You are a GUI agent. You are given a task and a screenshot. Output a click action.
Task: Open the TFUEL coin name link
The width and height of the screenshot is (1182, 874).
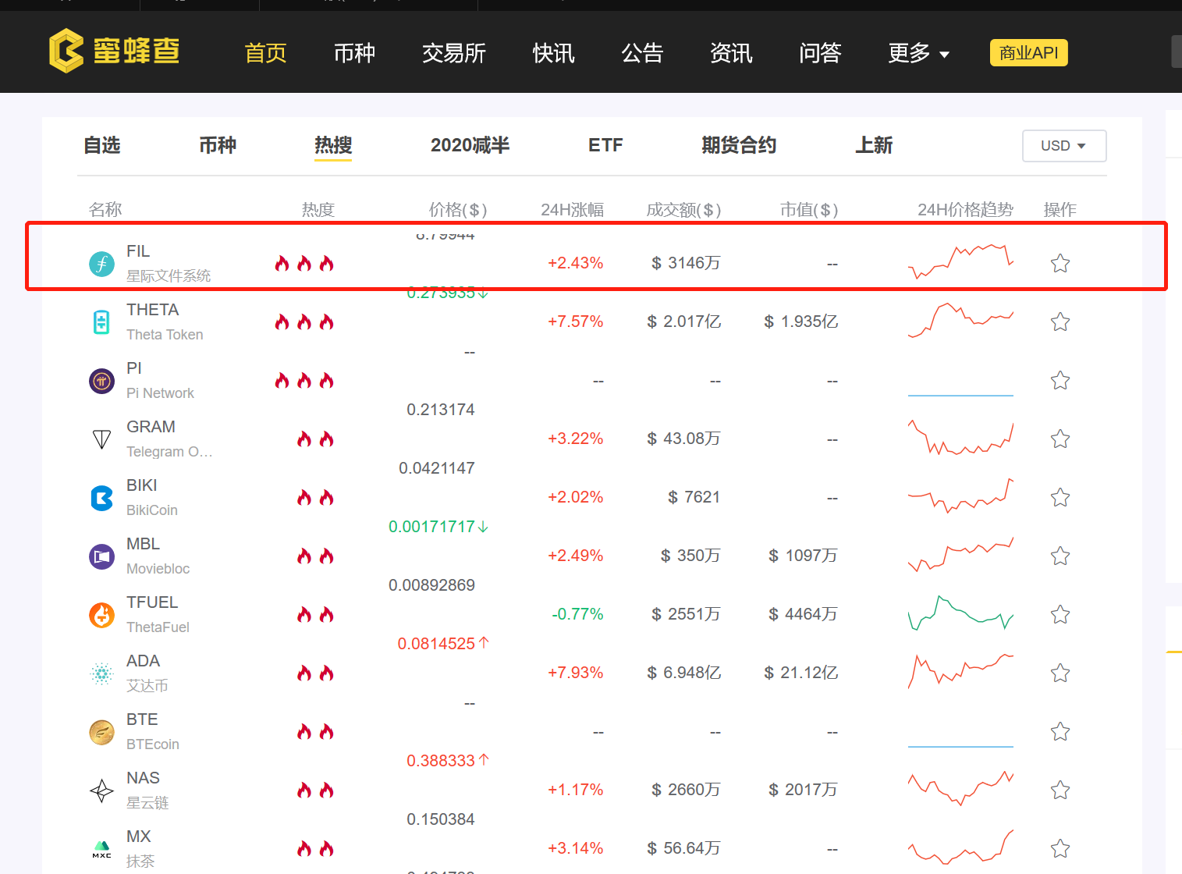pyautogui.click(x=152, y=602)
